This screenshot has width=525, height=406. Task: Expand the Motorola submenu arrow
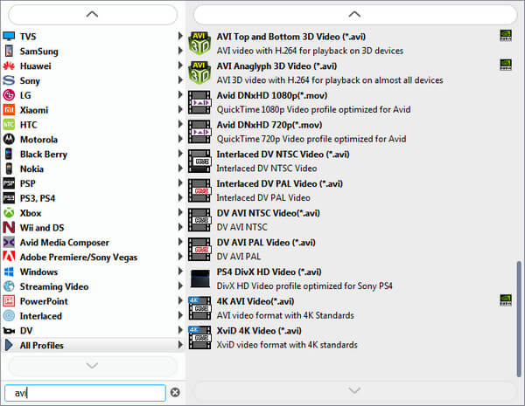(180, 139)
